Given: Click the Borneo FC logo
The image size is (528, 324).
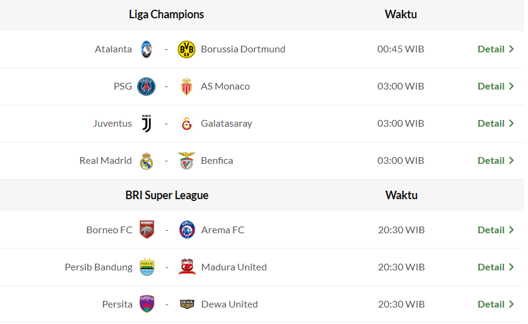Looking at the screenshot, I should pyautogui.click(x=147, y=230).
